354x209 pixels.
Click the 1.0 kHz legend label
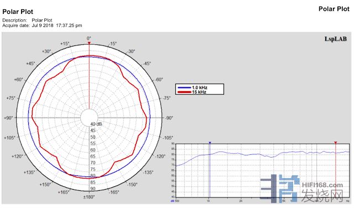pyautogui.click(x=200, y=87)
